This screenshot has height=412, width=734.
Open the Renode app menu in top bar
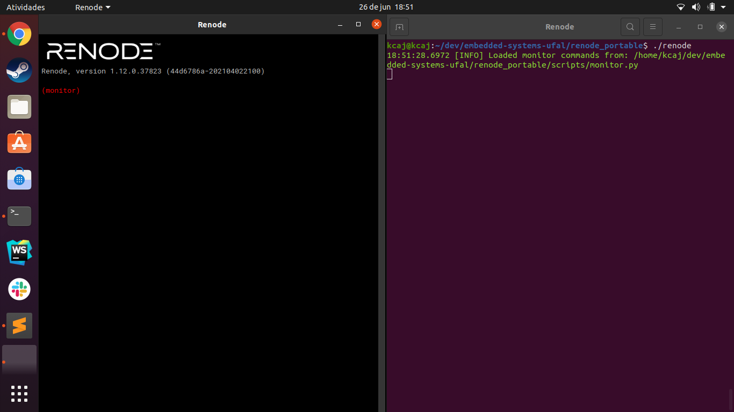pyautogui.click(x=92, y=8)
